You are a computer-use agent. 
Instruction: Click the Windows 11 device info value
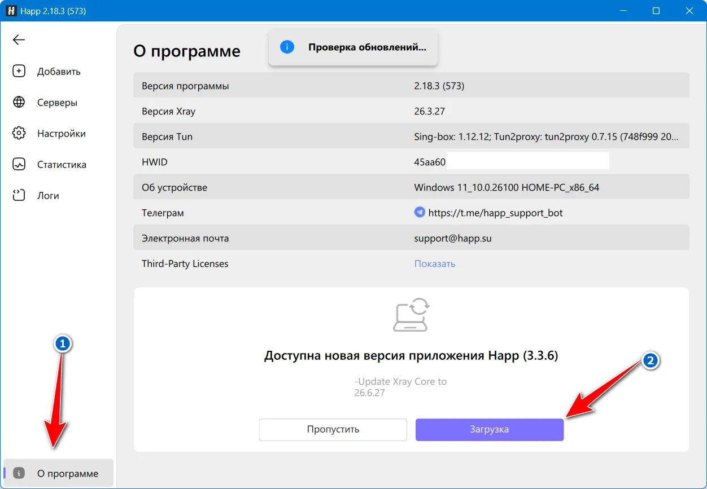pos(507,188)
